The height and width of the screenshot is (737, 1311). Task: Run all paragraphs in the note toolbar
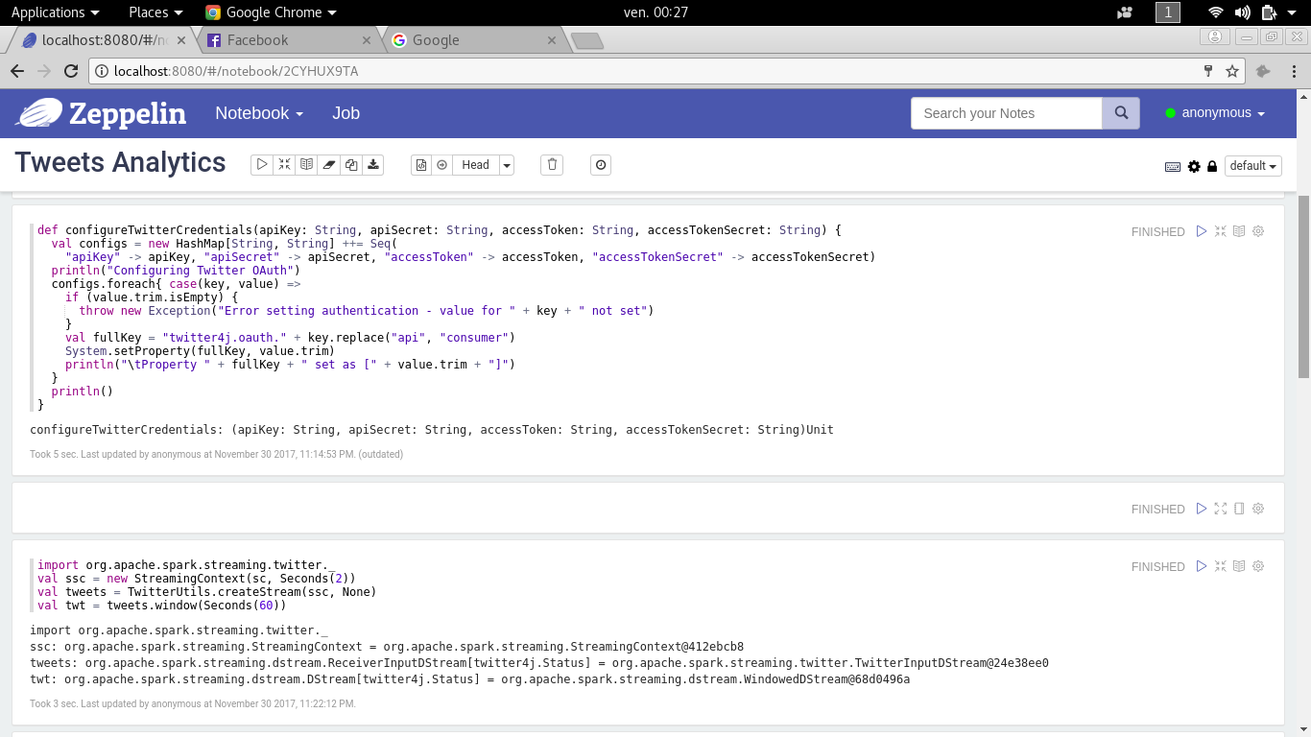(262, 165)
